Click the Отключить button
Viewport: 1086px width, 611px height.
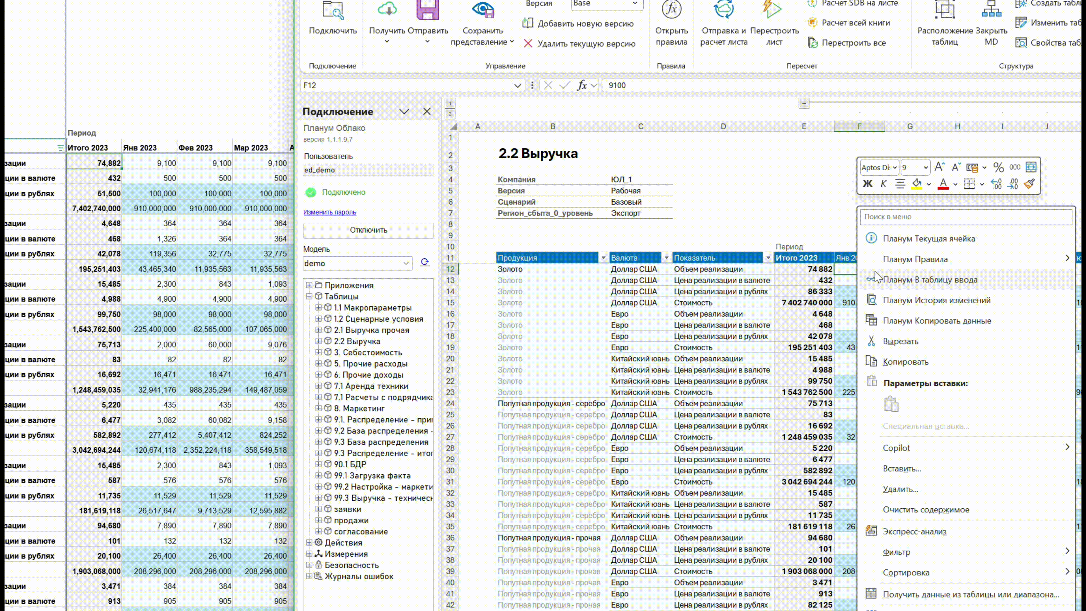click(368, 230)
